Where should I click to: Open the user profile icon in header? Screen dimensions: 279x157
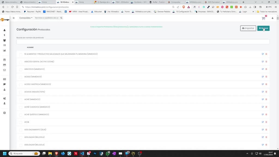tap(272, 18)
